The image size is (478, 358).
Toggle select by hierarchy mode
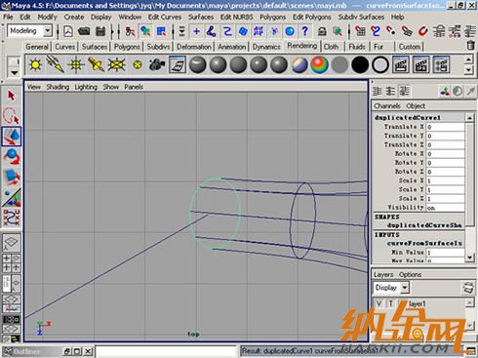(130, 31)
